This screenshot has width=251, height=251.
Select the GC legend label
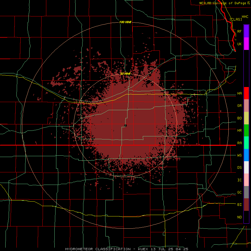pos(239,192)
